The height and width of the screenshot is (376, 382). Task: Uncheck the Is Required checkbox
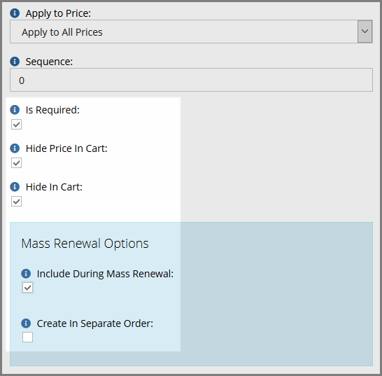tap(16, 125)
